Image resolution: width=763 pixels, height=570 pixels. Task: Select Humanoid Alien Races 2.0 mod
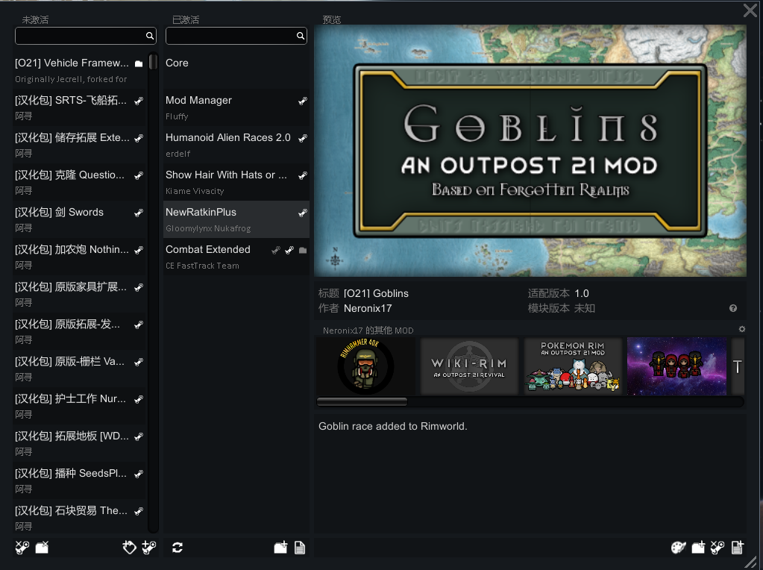[x=236, y=145]
